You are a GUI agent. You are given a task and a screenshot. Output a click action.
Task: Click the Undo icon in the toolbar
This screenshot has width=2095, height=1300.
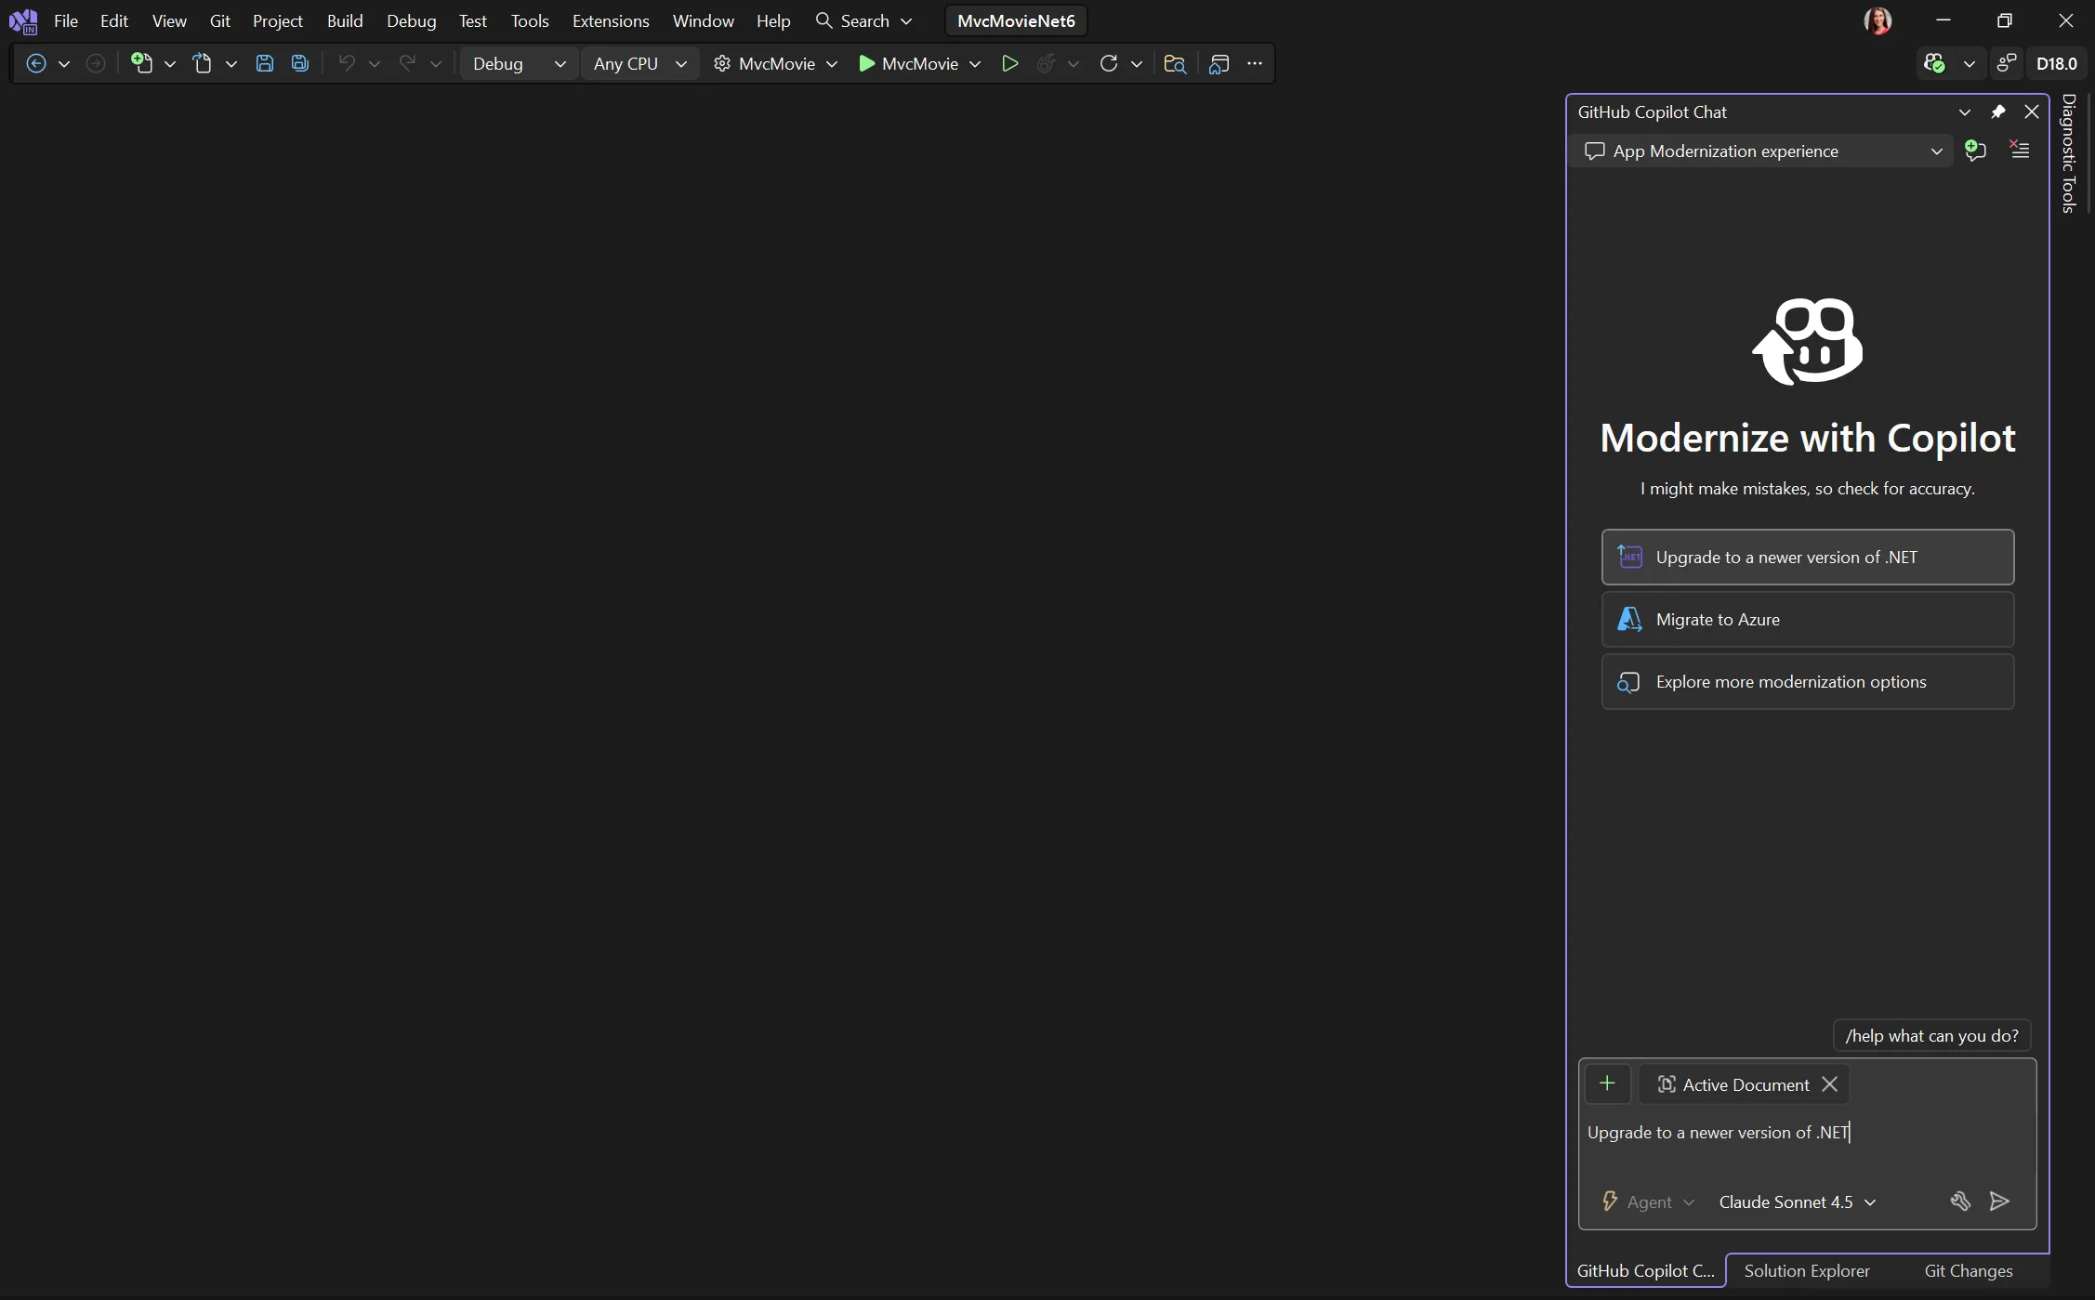[x=345, y=63]
